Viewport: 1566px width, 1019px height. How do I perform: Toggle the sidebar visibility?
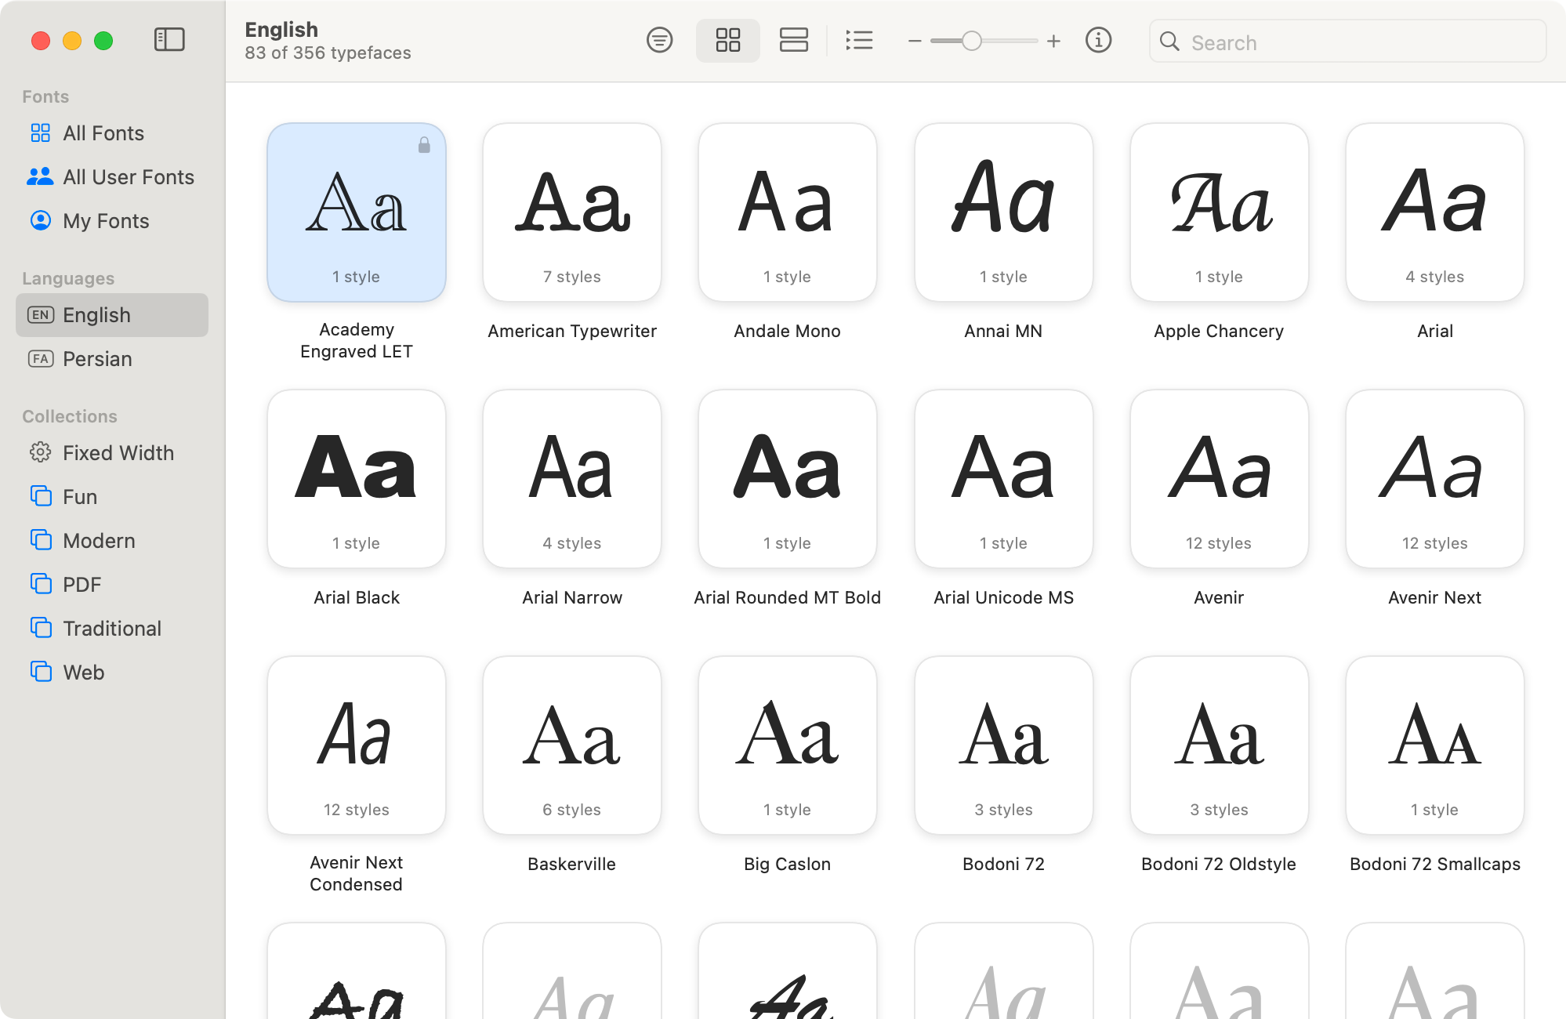click(169, 39)
